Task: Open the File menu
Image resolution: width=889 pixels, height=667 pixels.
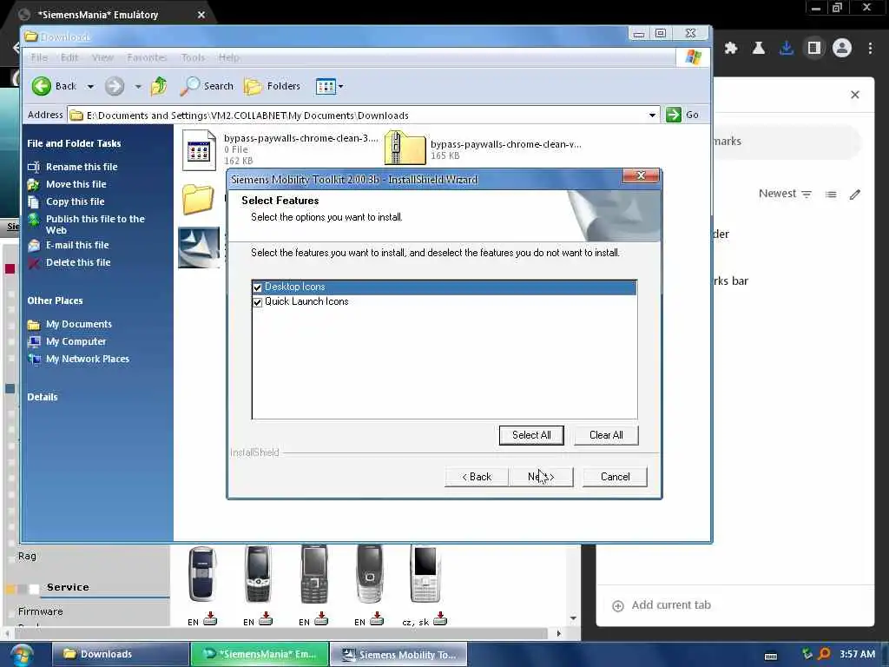Action: coord(39,57)
